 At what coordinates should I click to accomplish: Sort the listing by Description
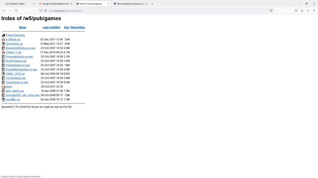point(78,27)
